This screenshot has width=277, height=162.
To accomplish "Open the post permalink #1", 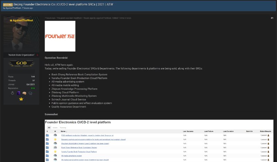I will pyautogui.click(x=272, y=18).
